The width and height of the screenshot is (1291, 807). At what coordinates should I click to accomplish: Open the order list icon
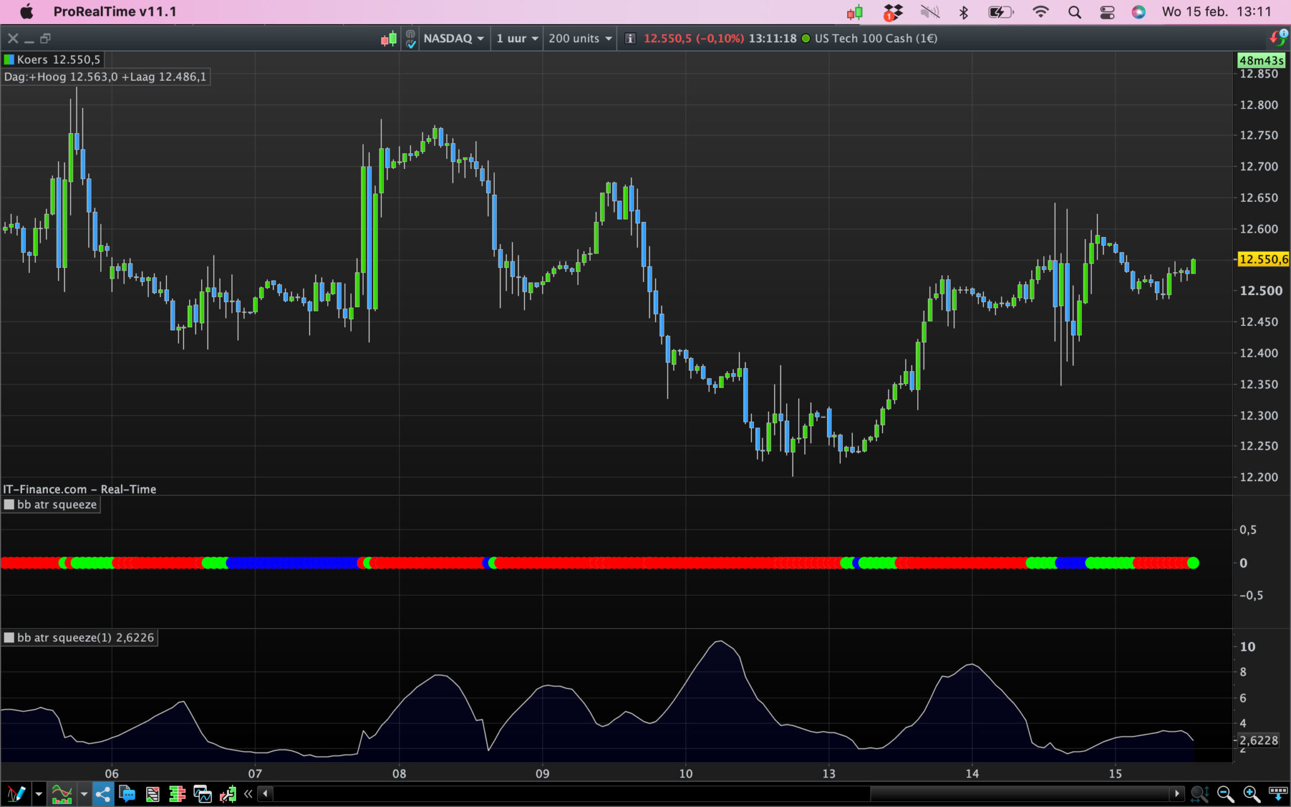point(153,794)
